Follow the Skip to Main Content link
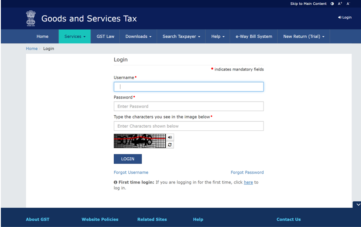 (x=308, y=4)
